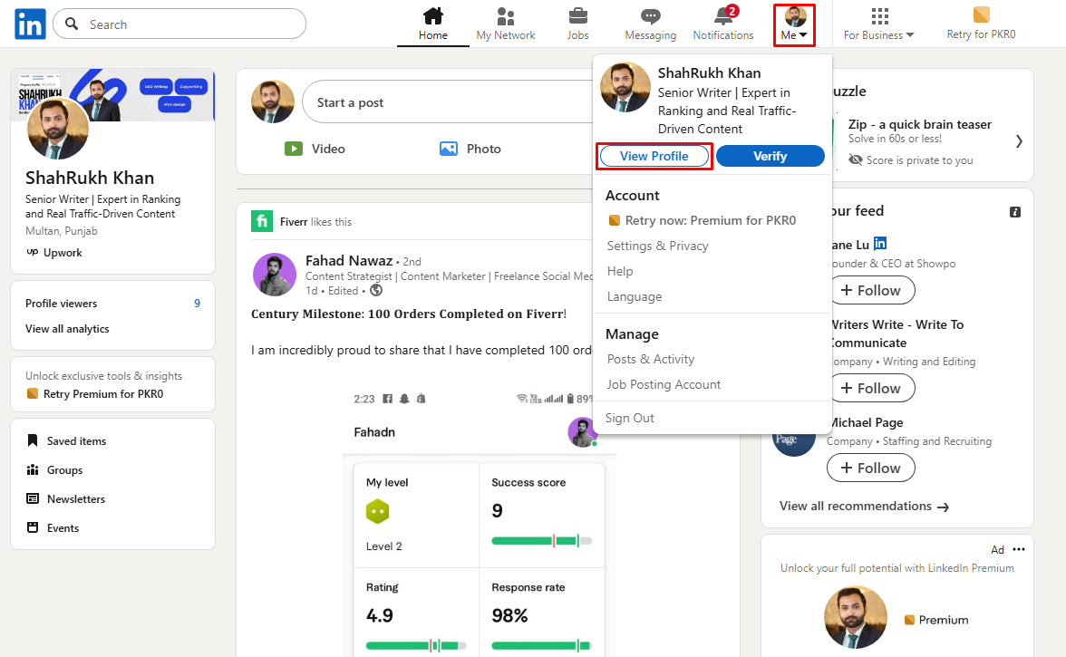Click the feed info icon

(1015, 212)
